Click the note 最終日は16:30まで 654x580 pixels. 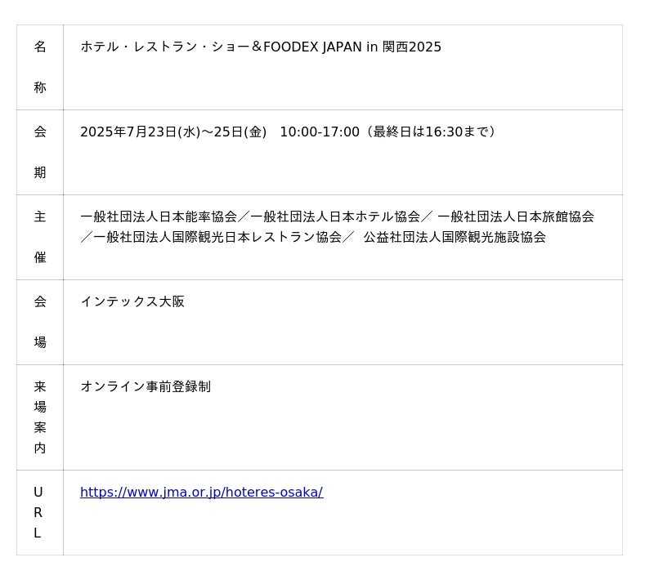click(x=432, y=132)
